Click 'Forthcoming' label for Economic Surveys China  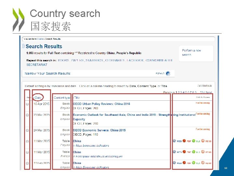point(203,129)
